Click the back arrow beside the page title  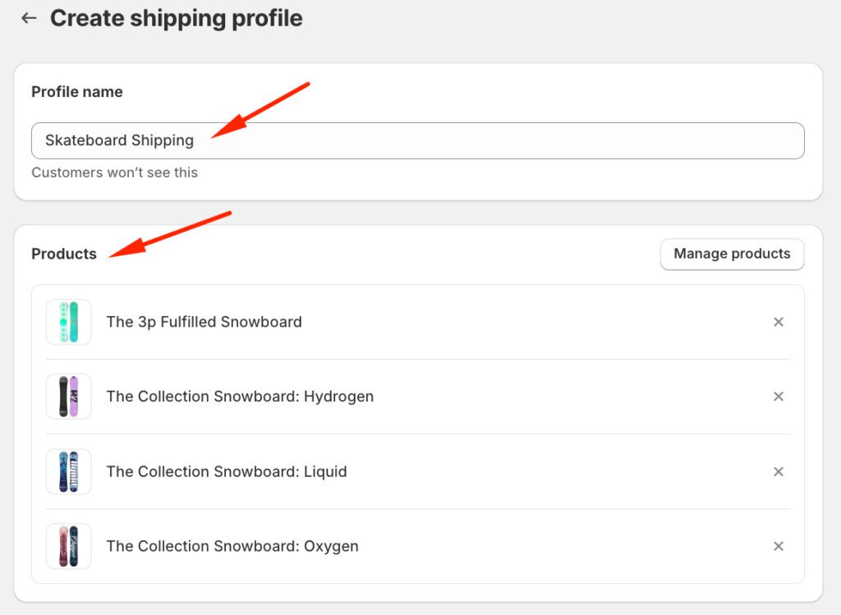(x=30, y=18)
